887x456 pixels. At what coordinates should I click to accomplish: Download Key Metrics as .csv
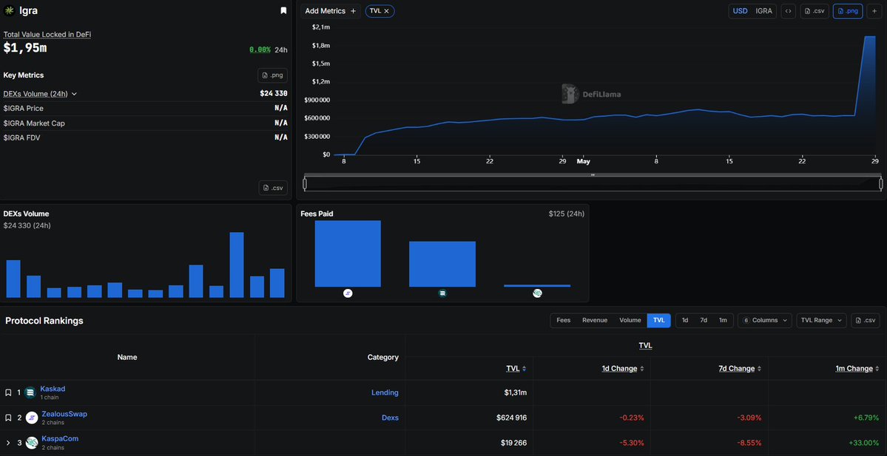click(273, 188)
